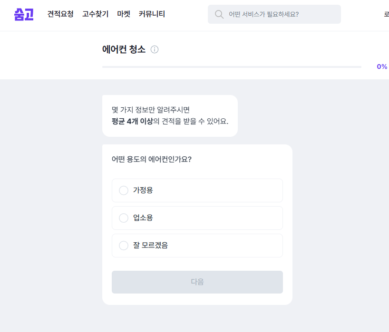This screenshot has width=389, height=332.
Task: Click the 어떤 서비스가 필요하세요 search field
Action: (274, 14)
